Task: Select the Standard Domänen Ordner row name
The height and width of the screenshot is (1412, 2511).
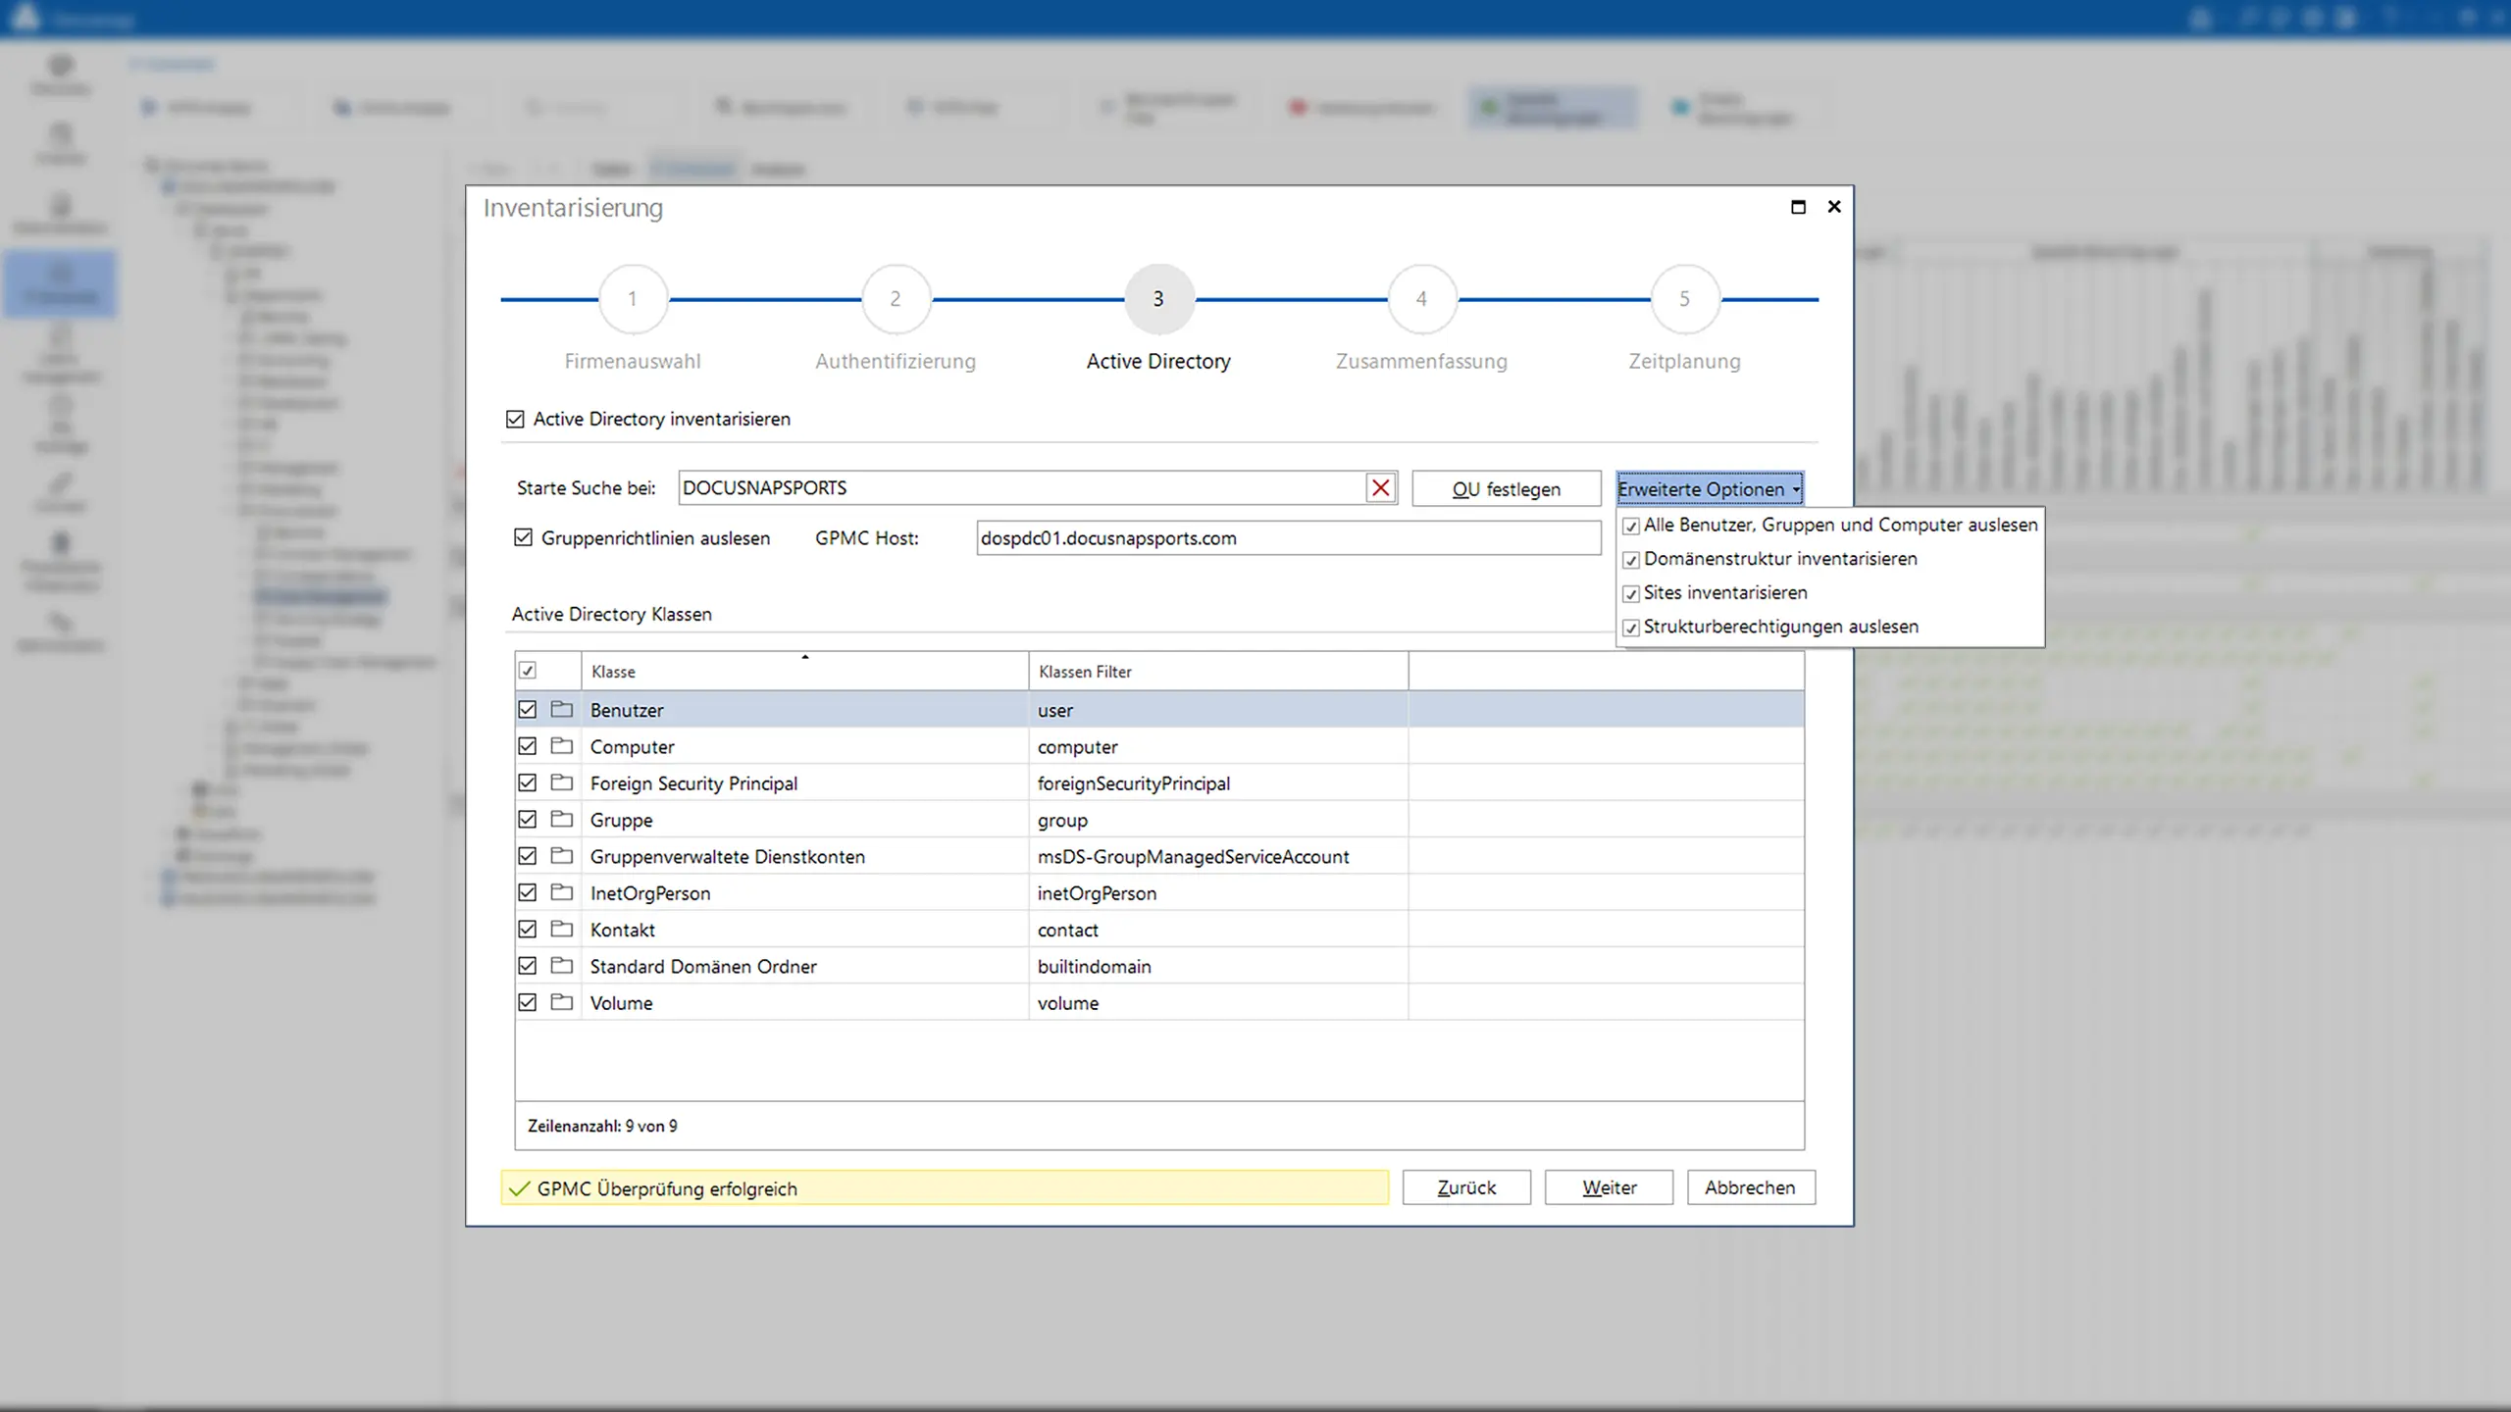Action: click(703, 966)
